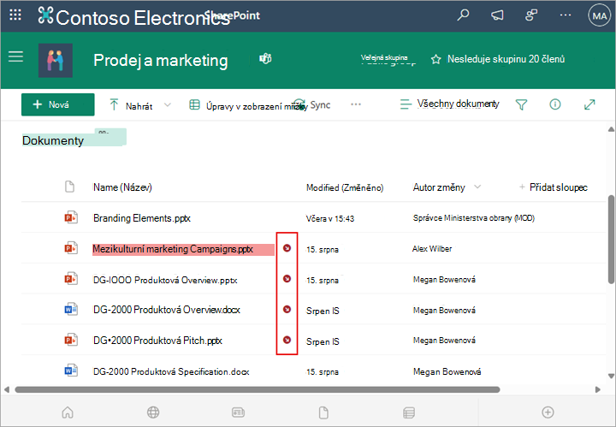
Task: Open the Home tab in bottom bar
Action: [68, 412]
